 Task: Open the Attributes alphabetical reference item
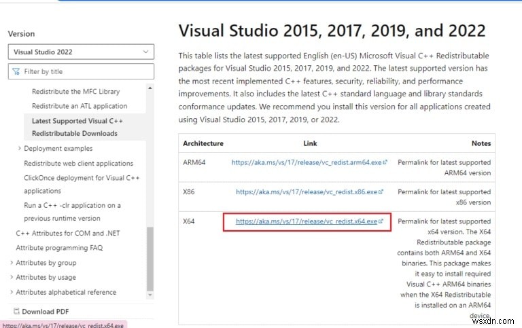coord(66,292)
